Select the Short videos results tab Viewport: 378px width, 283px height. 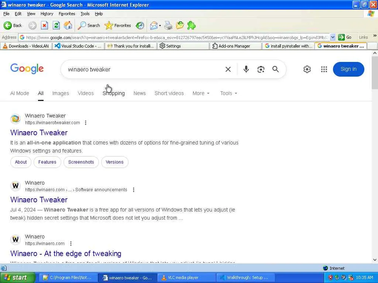[169, 93]
